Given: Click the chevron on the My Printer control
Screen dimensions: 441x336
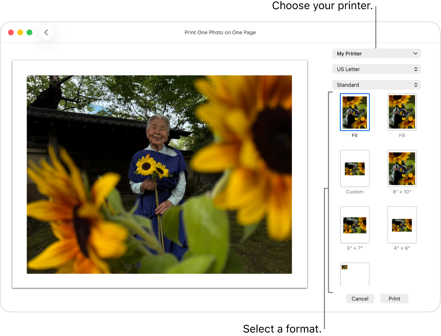Looking at the screenshot, I should (x=416, y=53).
